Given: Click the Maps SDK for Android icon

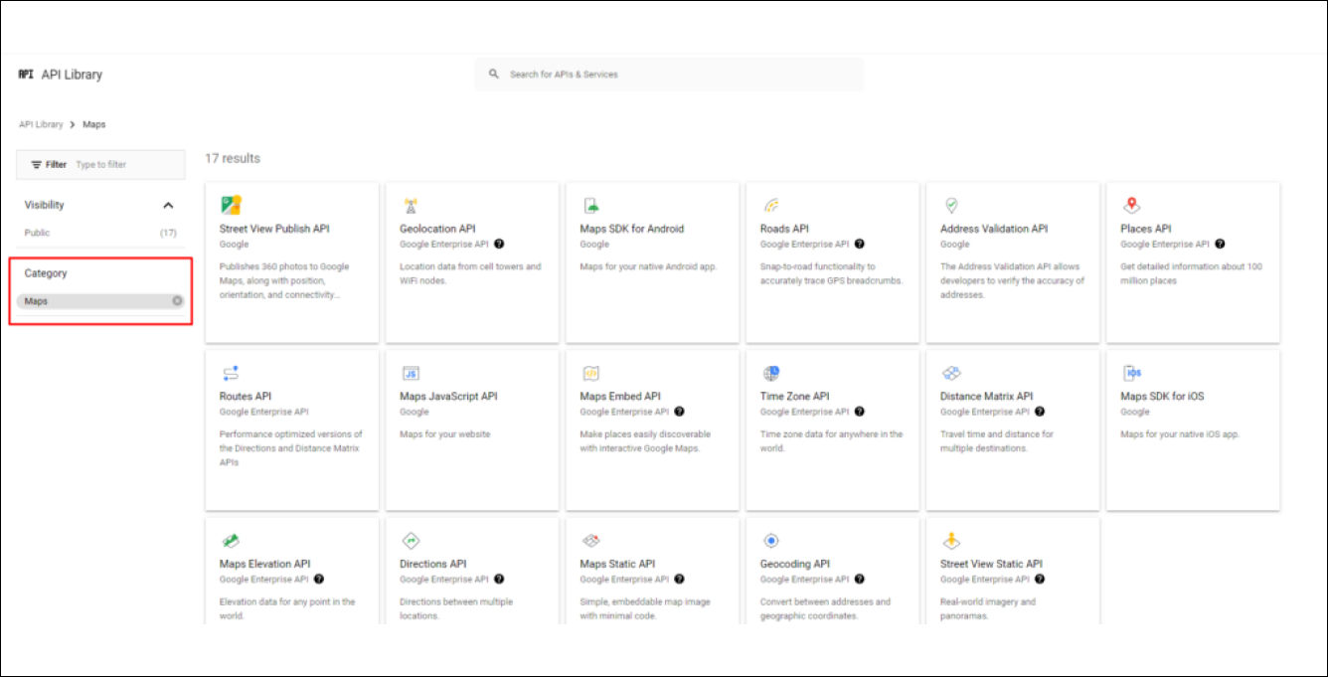Looking at the screenshot, I should click(590, 206).
